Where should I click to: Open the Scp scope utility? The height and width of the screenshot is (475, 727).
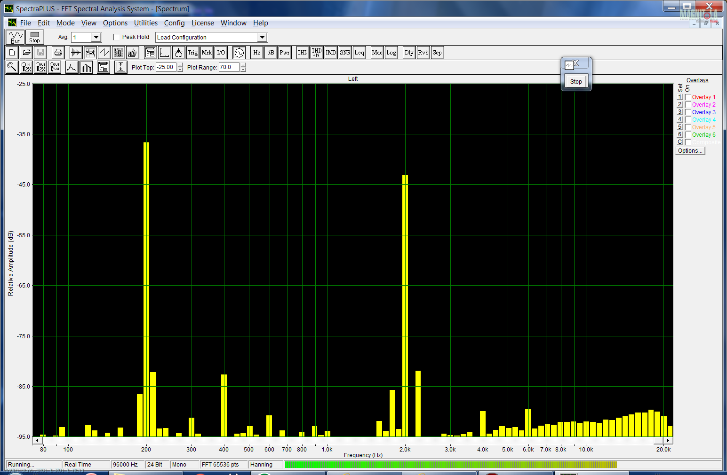click(437, 53)
